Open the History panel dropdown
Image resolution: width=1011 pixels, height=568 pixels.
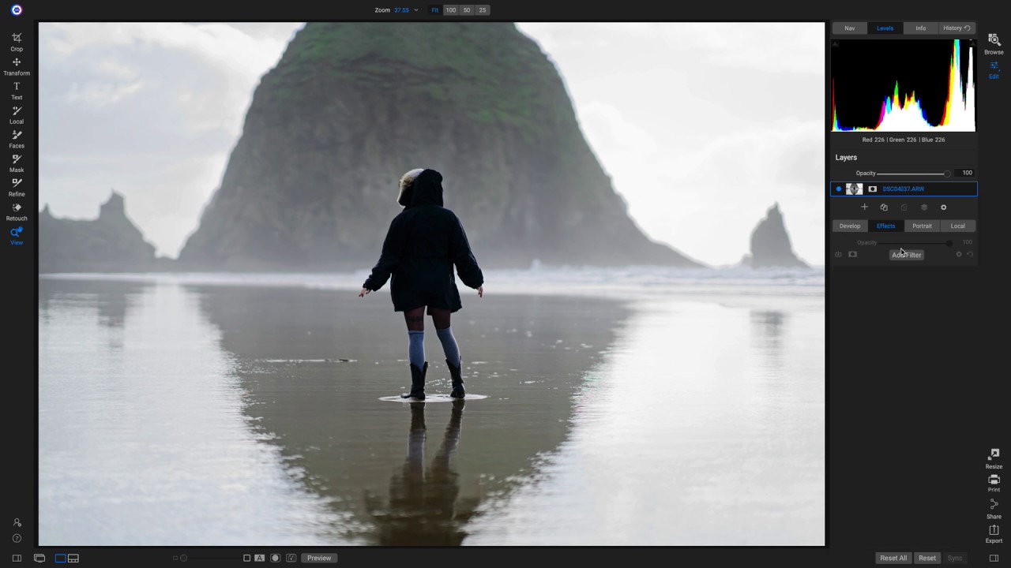pyautogui.click(x=957, y=28)
